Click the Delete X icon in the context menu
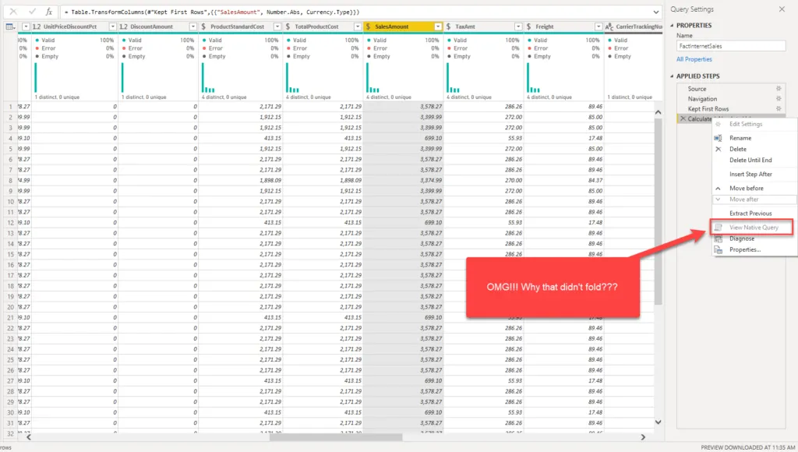The width and height of the screenshot is (798, 452). coord(718,149)
